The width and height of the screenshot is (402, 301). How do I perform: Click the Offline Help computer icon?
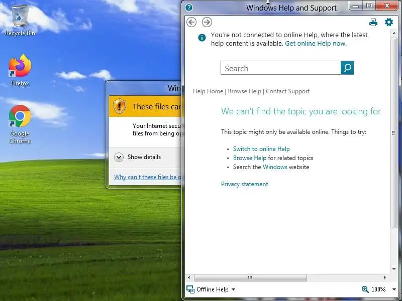click(190, 289)
